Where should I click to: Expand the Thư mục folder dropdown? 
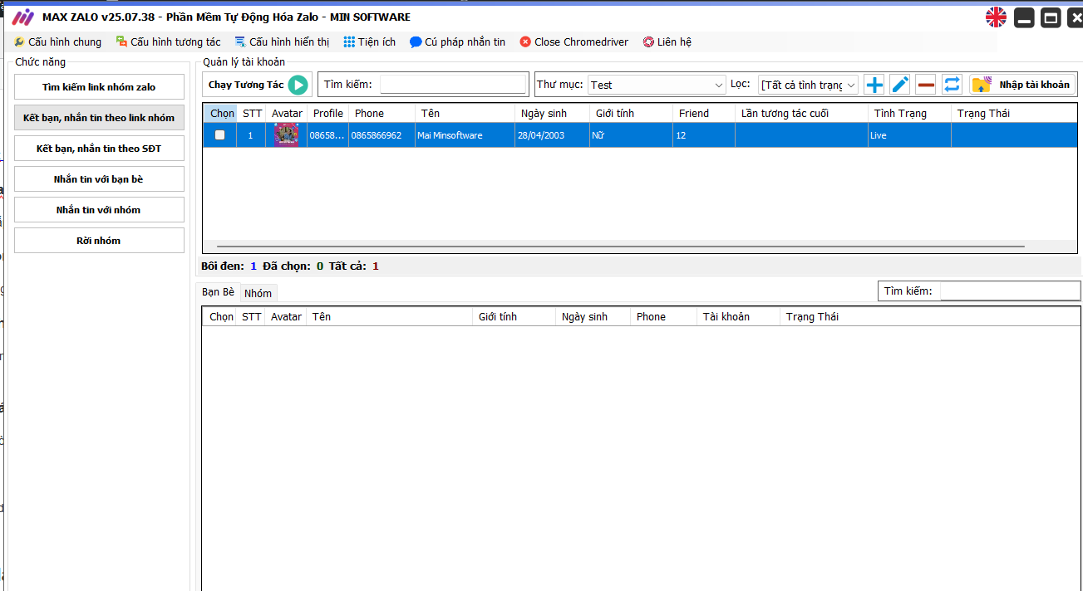tap(719, 85)
